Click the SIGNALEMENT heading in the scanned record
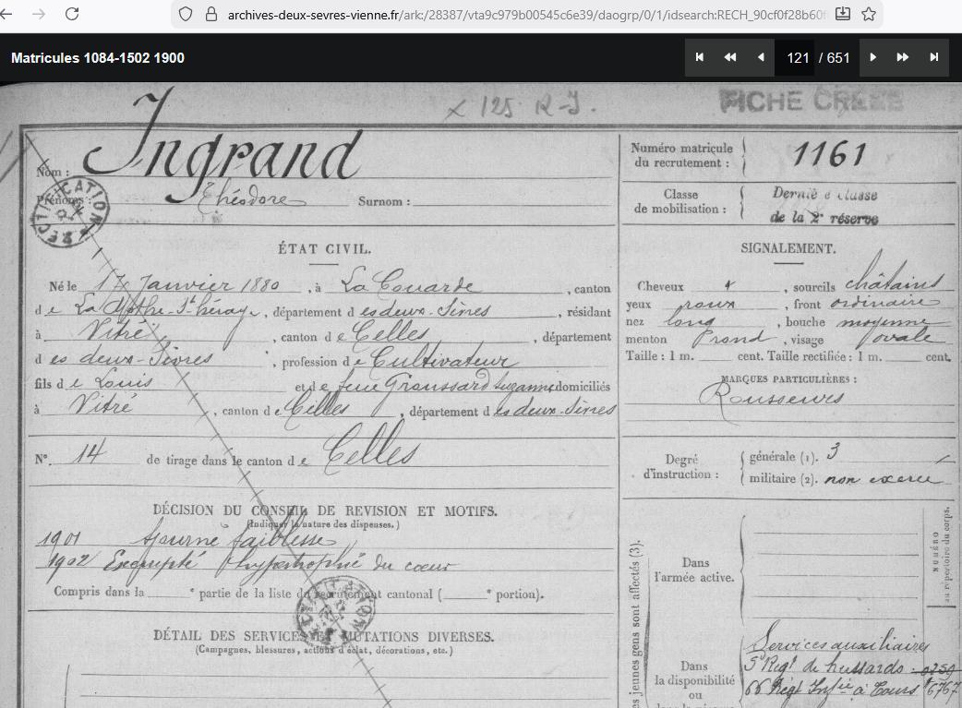Viewport: 962px width, 708px height. tap(788, 248)
